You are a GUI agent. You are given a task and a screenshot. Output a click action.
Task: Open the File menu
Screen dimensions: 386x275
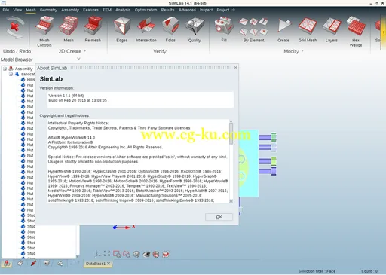pyautogui.click(x=6, y=10)
